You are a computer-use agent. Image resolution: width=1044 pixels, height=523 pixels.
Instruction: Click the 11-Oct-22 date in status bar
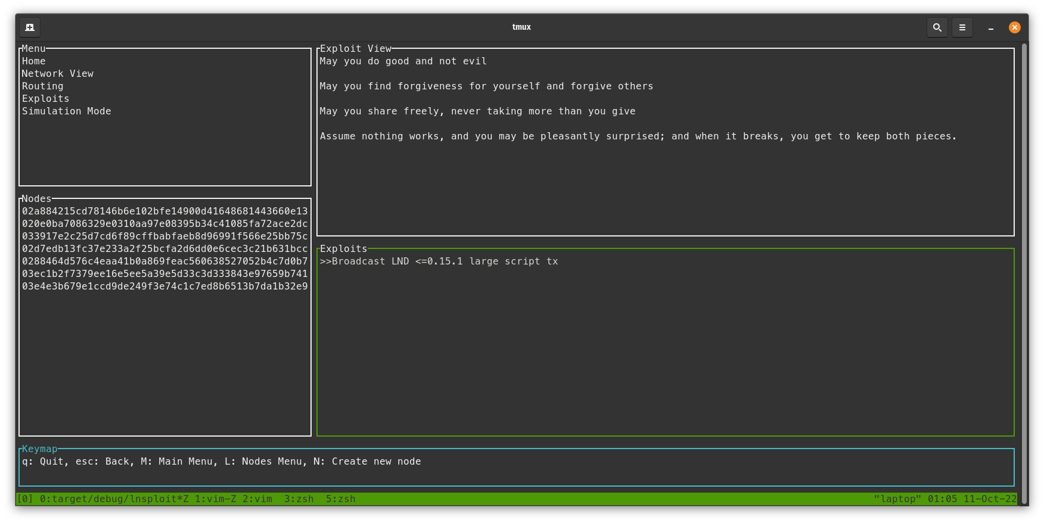[990, 499]
